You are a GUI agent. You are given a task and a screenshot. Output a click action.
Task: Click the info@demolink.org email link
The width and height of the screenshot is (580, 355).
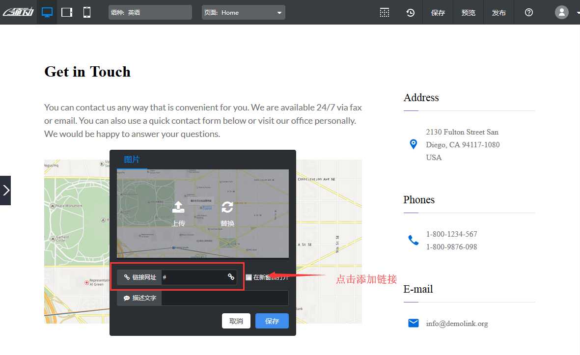pos(457,323)
